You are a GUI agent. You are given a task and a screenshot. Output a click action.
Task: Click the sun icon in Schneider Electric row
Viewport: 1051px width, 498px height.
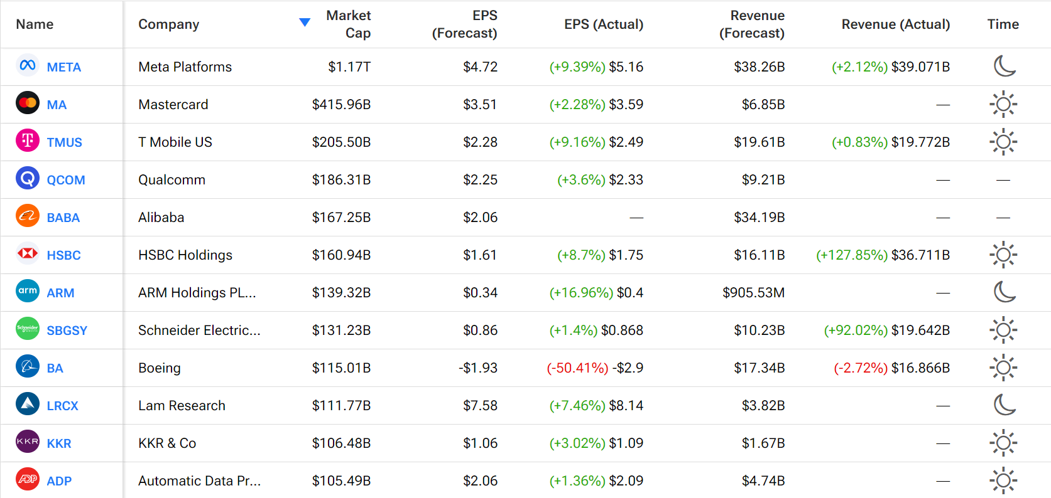pos(1003,330)
